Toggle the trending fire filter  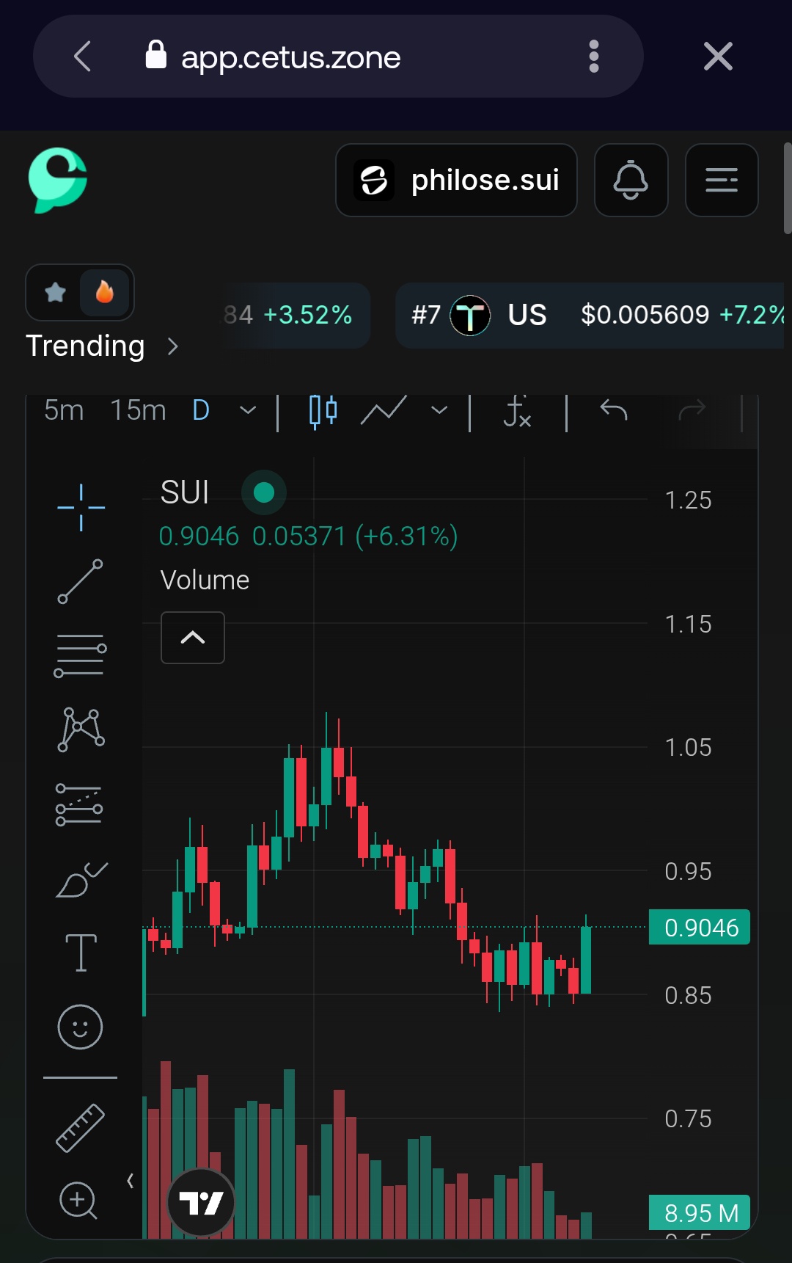tap(105, 293)
